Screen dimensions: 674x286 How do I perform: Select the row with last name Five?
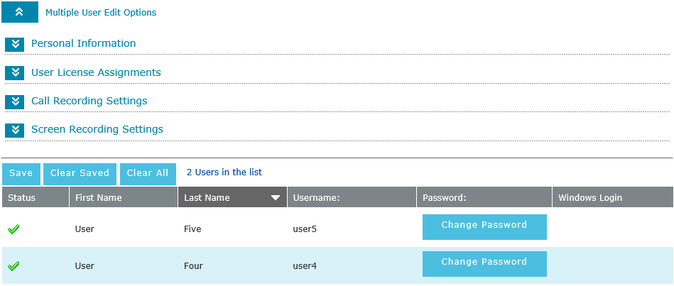coord(193,229)
